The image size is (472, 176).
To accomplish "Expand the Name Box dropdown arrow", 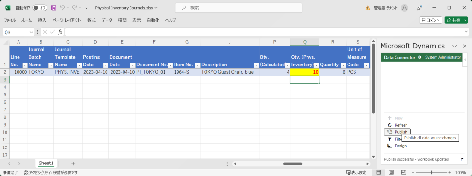I will 32,32.
